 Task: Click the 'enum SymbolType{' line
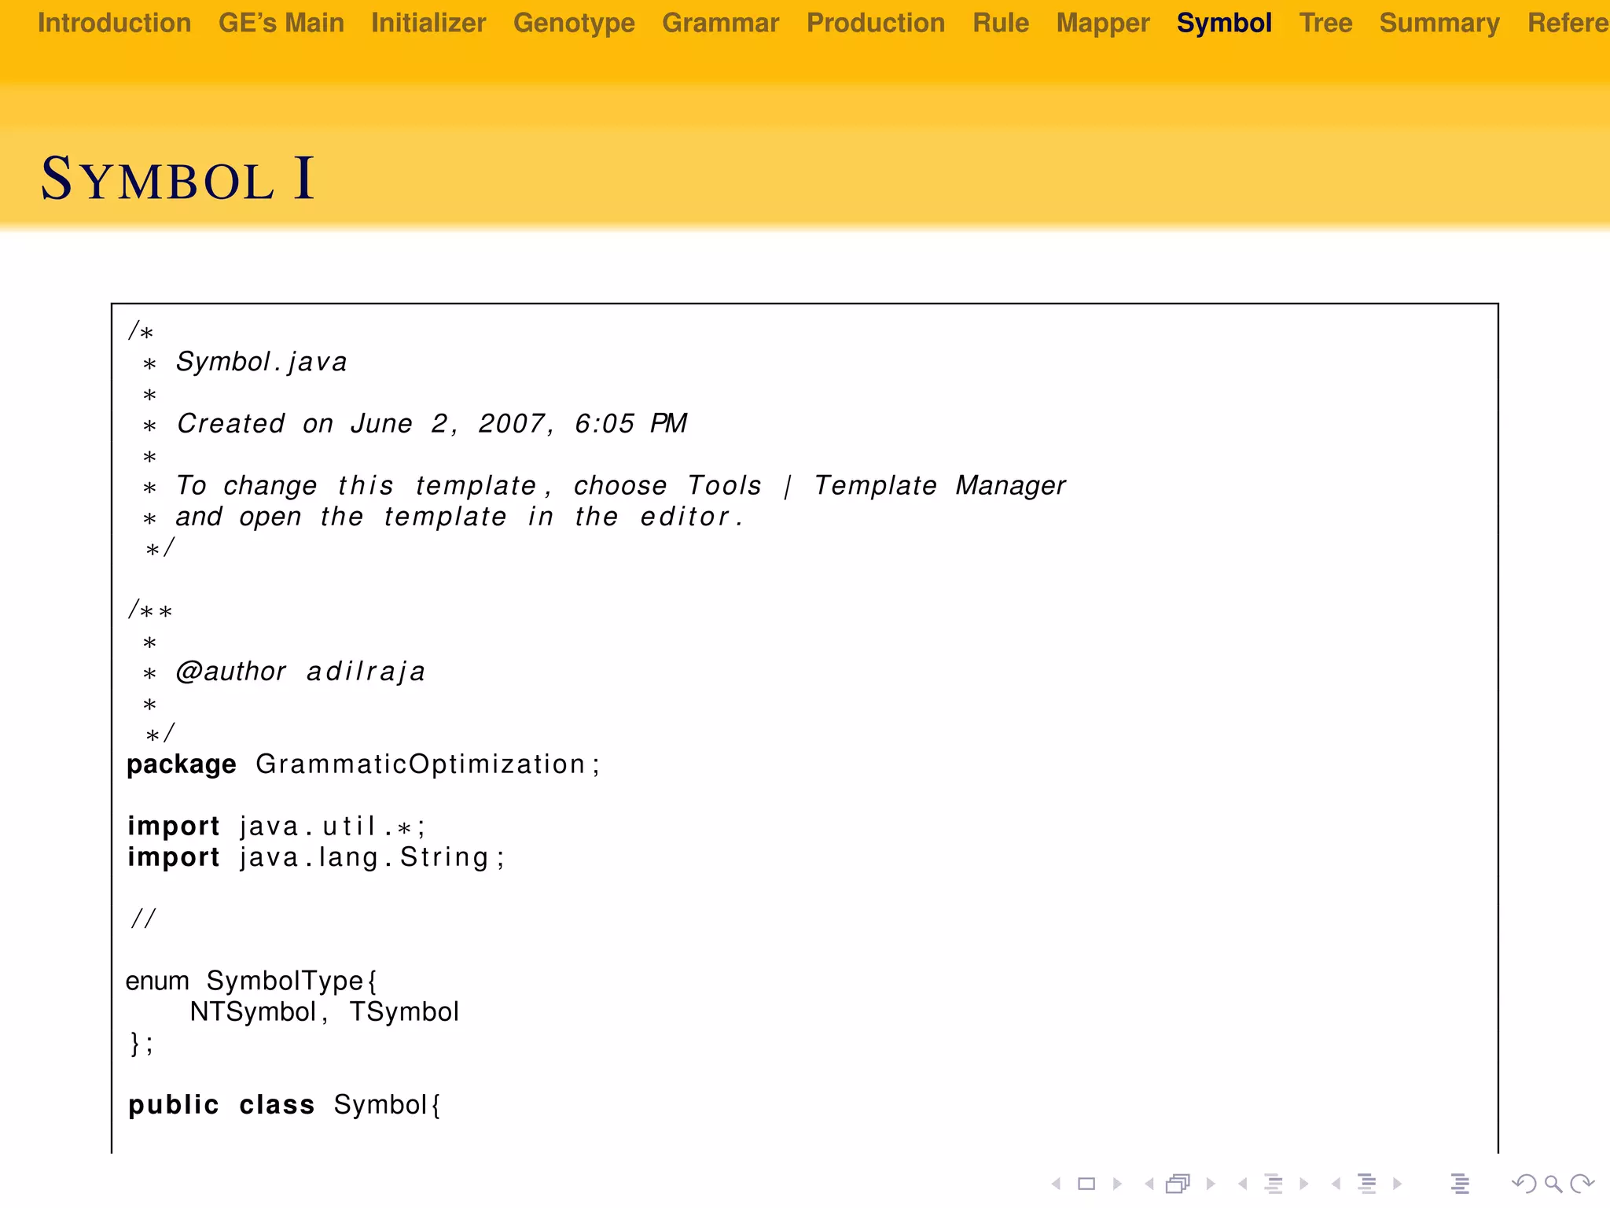pos(252,981)
